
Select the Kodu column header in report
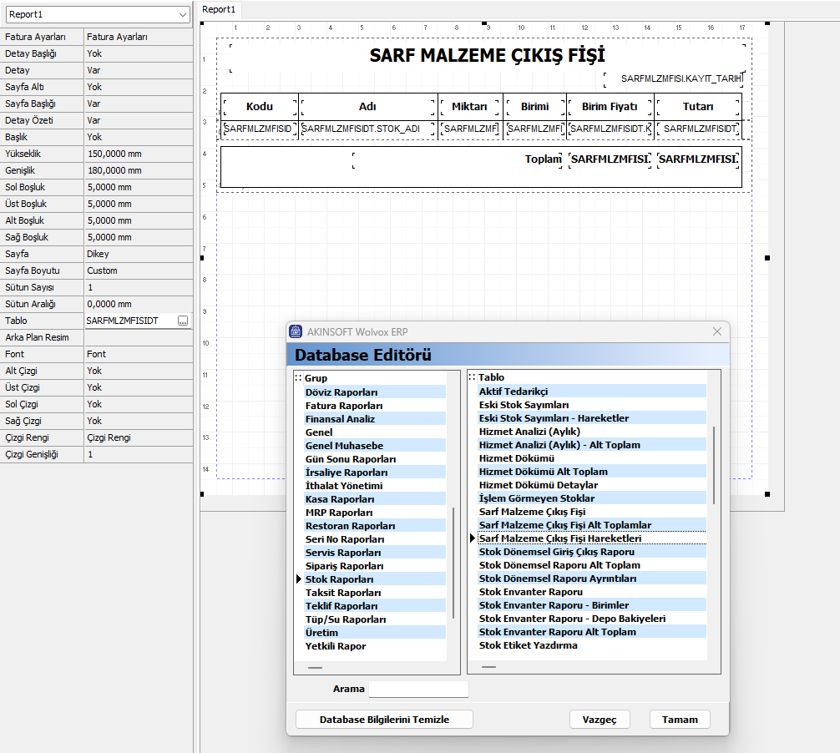260,107
